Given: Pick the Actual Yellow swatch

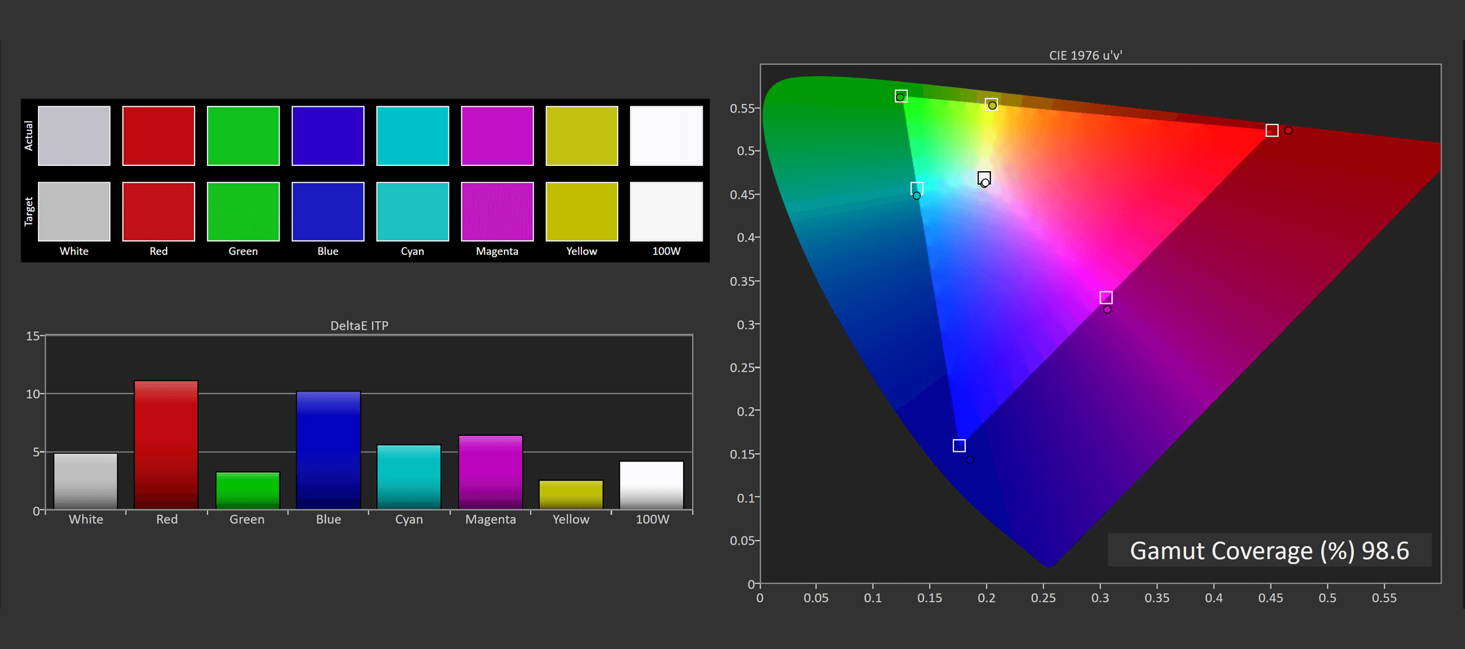Looking at the screenshot, I should pyautogui.click(x=581, y=135).
